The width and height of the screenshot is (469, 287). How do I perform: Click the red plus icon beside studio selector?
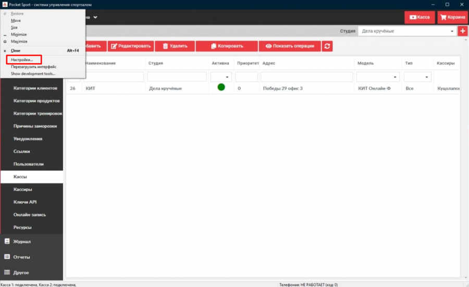pos(463,31)
